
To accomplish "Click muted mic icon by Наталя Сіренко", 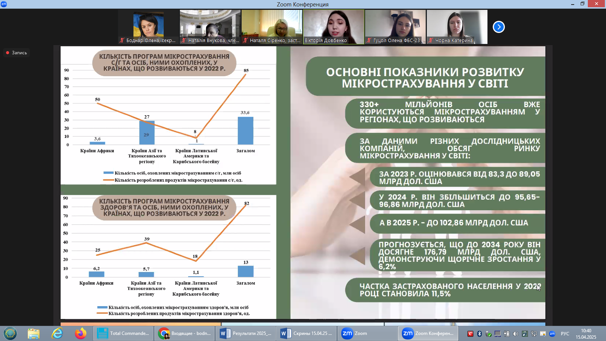I will (245, 40).
